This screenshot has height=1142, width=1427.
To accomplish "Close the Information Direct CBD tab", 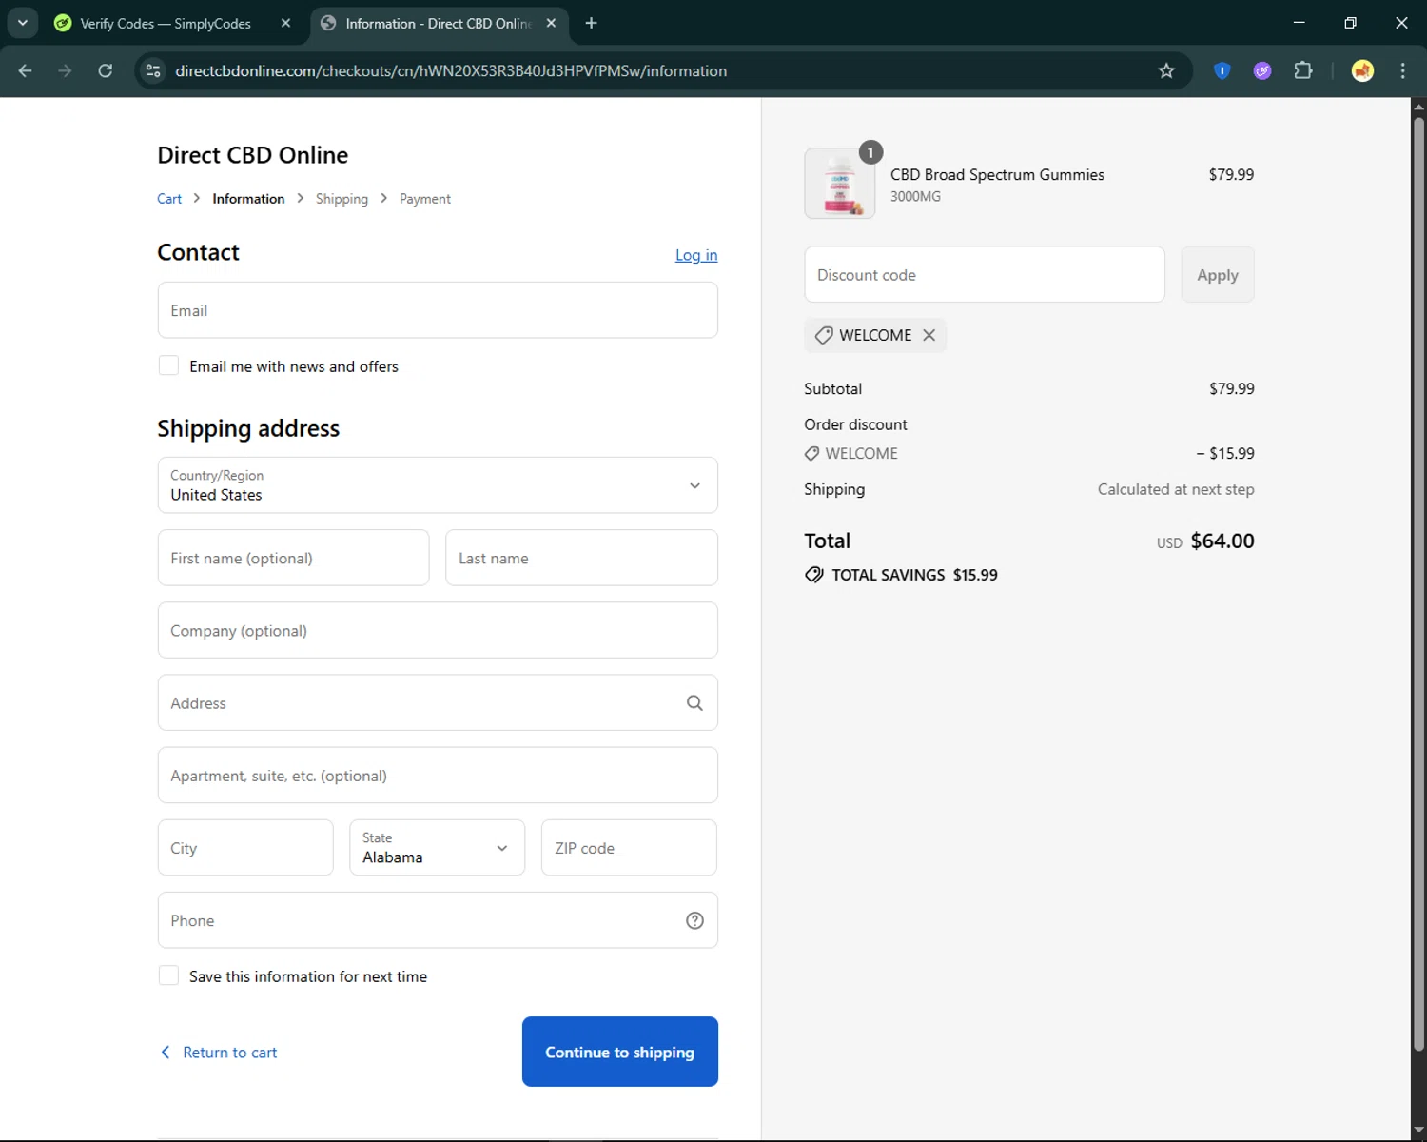I will pyautogui.click(x=551, y=23).
